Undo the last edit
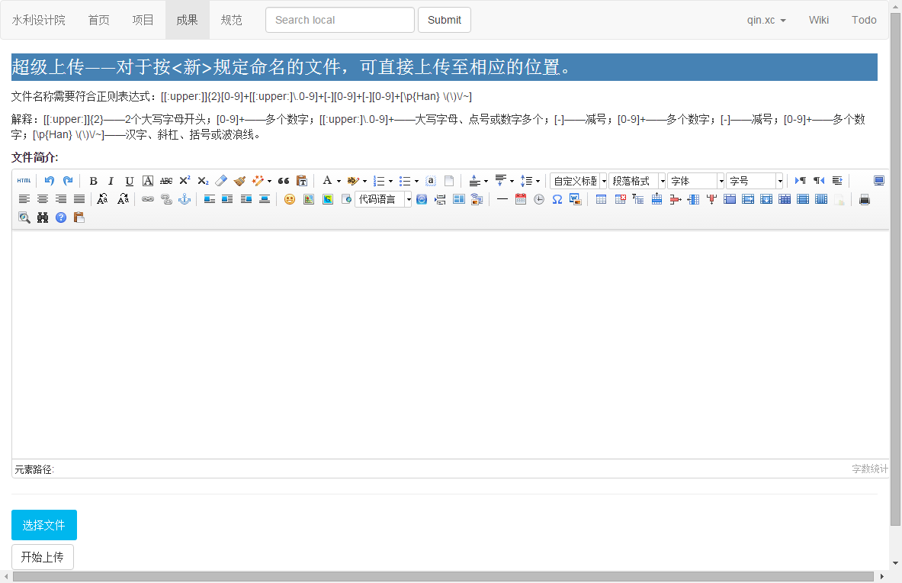The image size is (902, 583). tap(50, 181)
